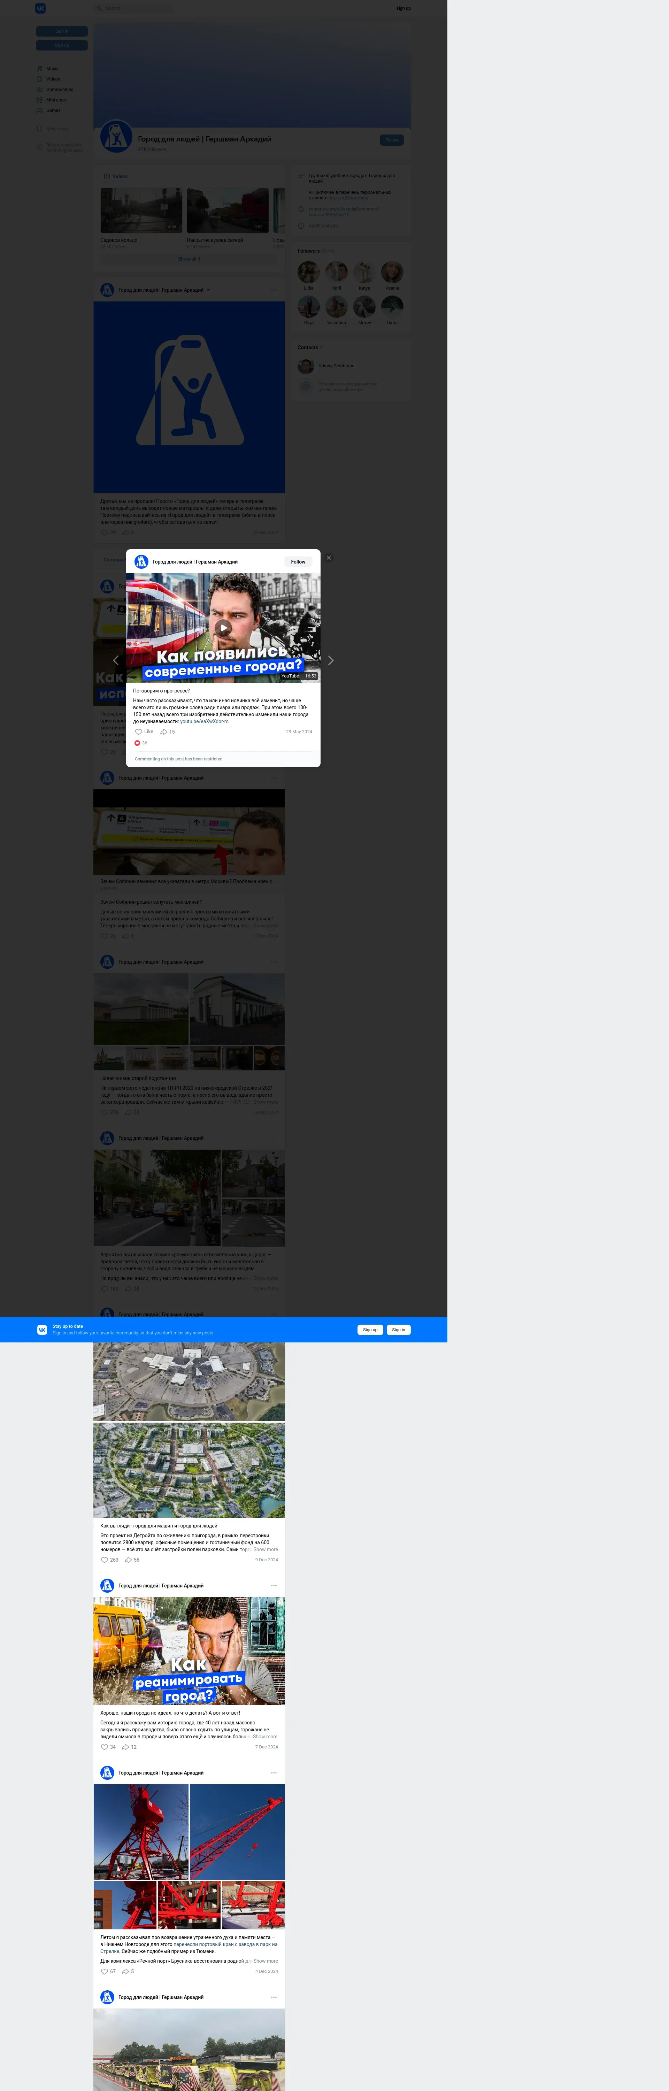Open three-dots menu on red crane post

[274, 1773]
